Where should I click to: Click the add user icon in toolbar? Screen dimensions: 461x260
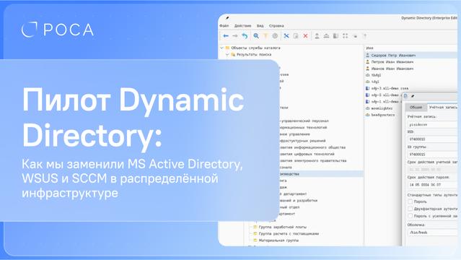(317, 36)
